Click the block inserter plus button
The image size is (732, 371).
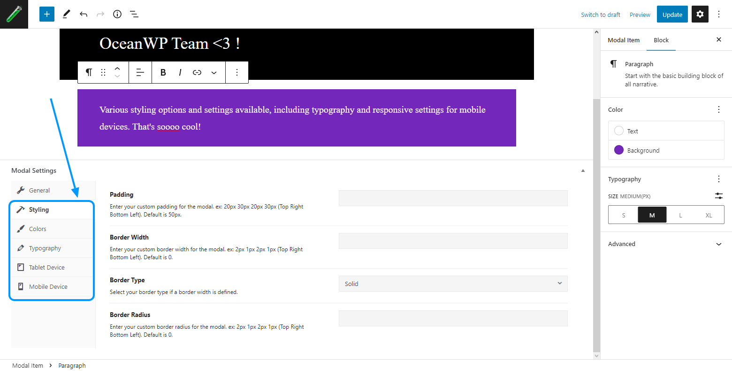click(47, 14)
